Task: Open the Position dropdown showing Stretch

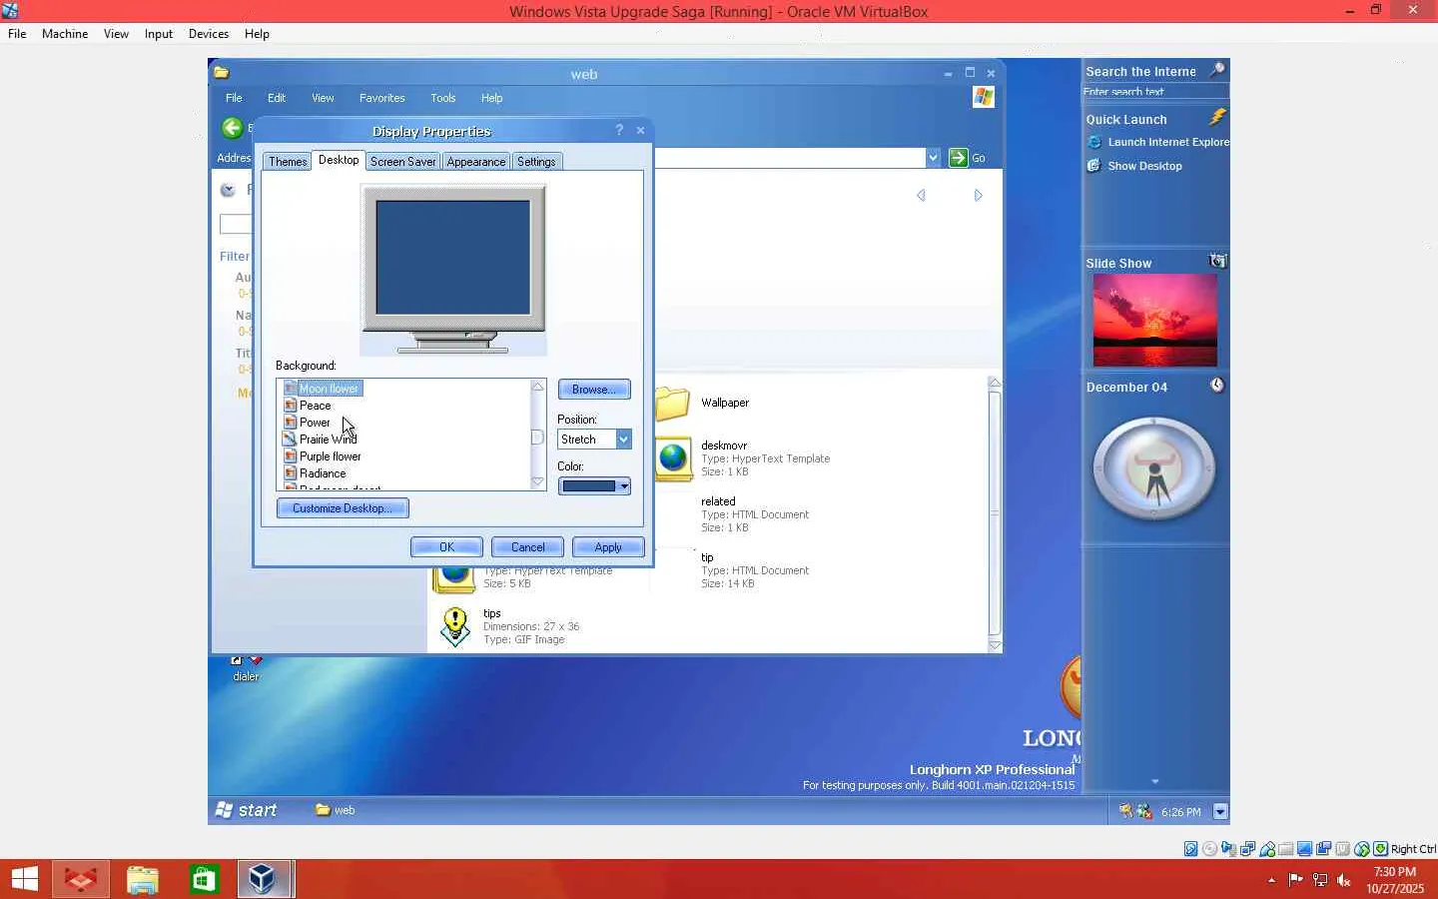Action: (x=623, y=440)
